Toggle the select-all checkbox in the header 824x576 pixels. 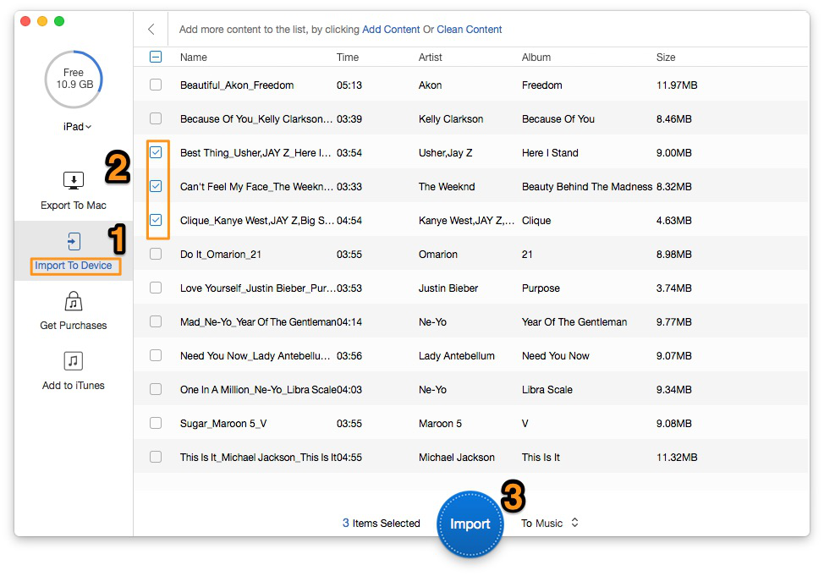(156, 57)
